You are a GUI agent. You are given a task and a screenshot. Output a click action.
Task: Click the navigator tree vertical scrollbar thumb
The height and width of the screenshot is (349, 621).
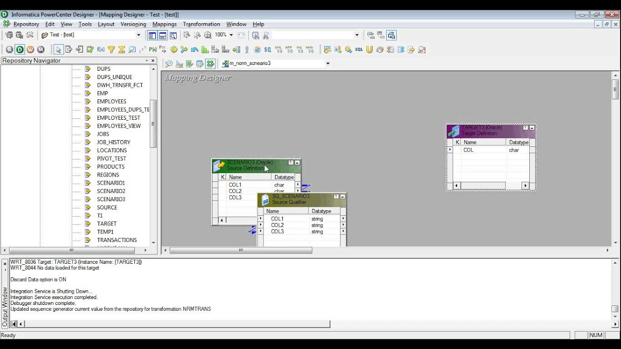click(153, 124)
